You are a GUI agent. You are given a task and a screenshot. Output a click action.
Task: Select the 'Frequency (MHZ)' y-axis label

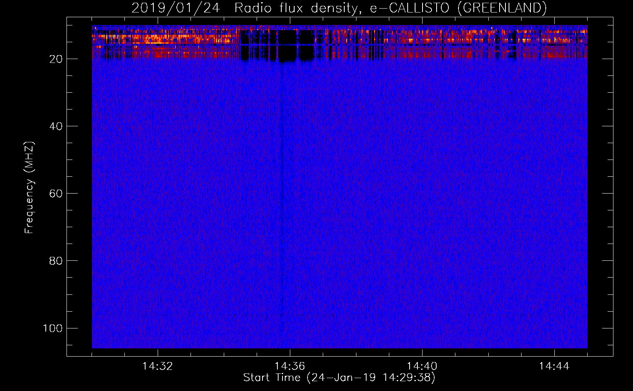(x=29, y=188)
